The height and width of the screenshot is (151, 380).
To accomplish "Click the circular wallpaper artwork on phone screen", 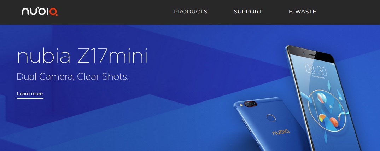I will 327,111.
